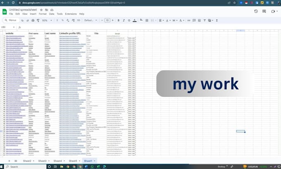The image size is (281, 169).
Task: Open the Insert menu
Action: 33,14
